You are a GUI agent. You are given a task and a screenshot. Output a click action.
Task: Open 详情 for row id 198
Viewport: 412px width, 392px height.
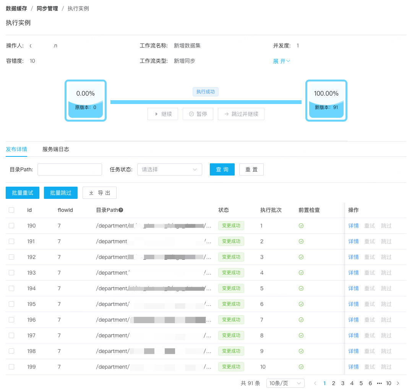[354, 351]
